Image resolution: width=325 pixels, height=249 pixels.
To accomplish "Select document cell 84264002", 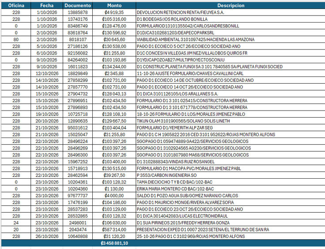I will tap(78, 60).
